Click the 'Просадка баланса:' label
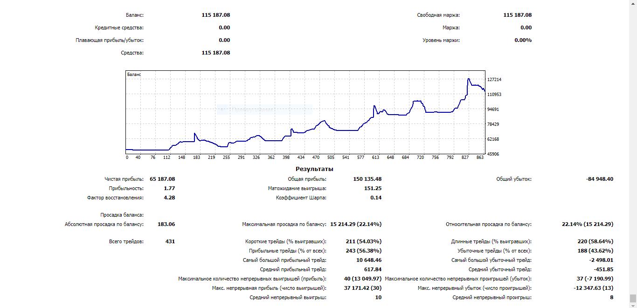 pyautogui.click(x=122, y=215)
